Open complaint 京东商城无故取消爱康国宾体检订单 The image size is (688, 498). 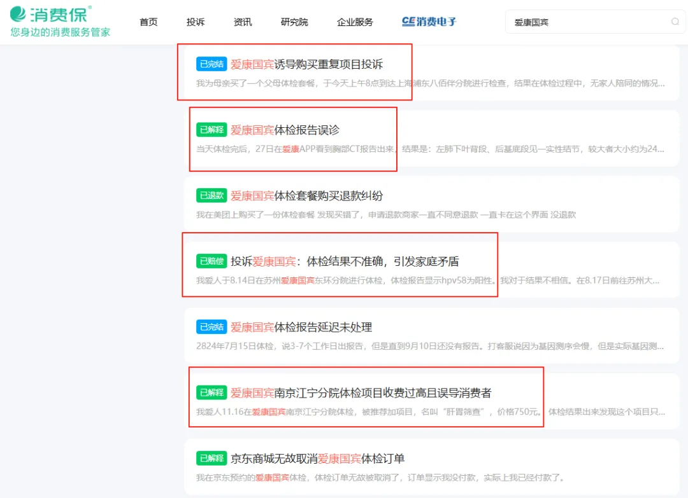pos(318,459)
